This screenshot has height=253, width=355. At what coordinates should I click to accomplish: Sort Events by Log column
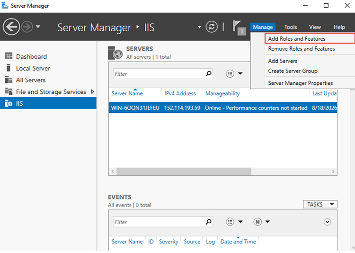[210, 242]
